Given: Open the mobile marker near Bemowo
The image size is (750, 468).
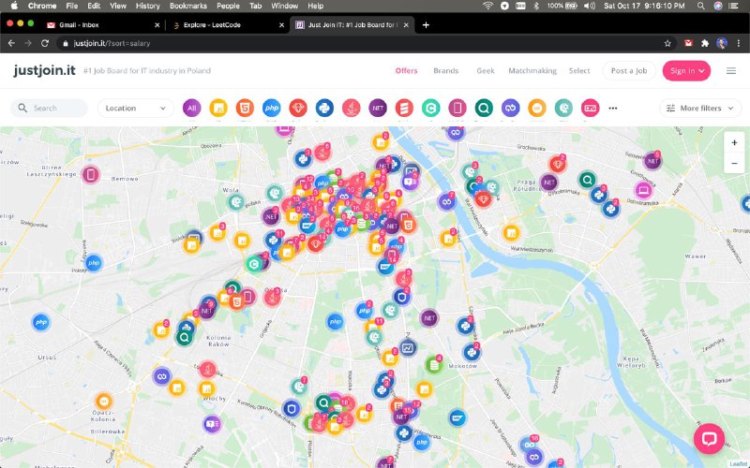Looking at the screenshot, I should click(90, 175).
